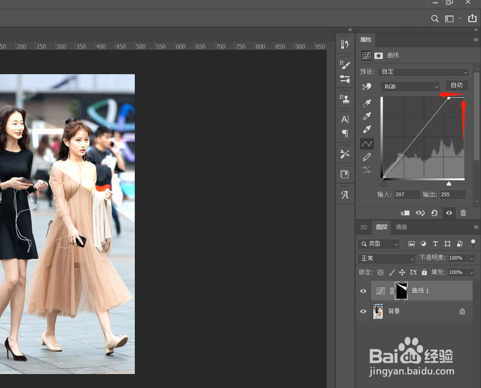
Task: Select the white point eyedropper in Curves
Action: click(367, 129)
